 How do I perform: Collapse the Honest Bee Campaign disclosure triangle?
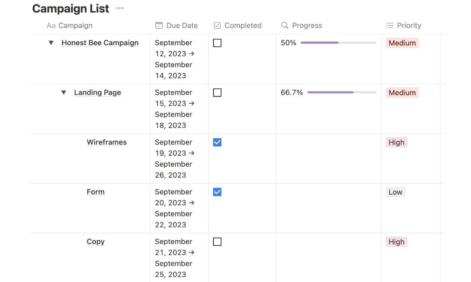pyautogui.click(x=51, y=43)
